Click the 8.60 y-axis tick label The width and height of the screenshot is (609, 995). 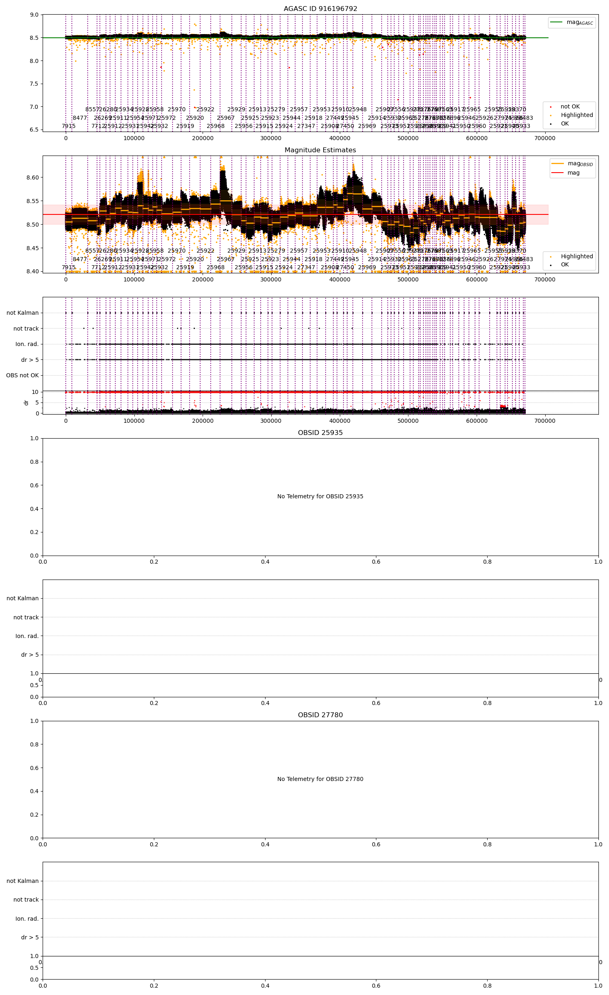[32, 177]
